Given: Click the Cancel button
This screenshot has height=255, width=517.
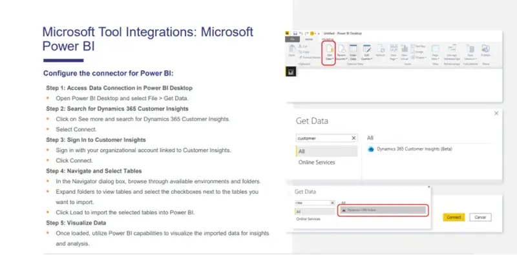Looking at the screenshot, I should point(480,218).
